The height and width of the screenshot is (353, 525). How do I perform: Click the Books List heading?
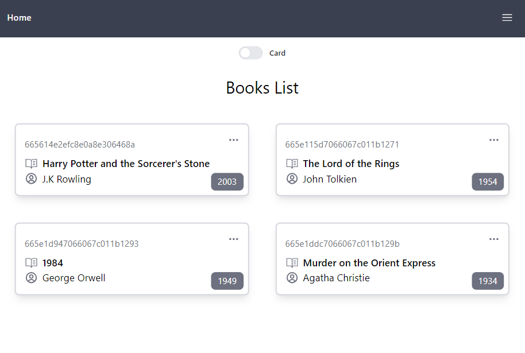262,88
